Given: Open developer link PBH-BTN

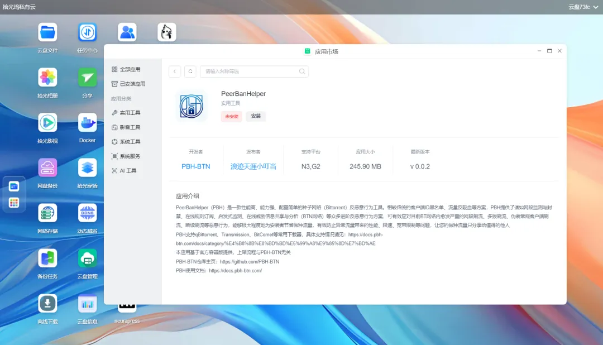Looking at the screenshot, I should [x=196, y=166].
